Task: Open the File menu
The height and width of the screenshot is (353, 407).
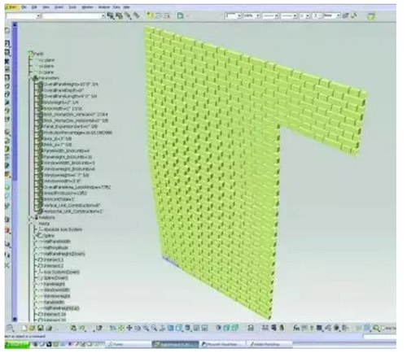Action: click(24, 7)
